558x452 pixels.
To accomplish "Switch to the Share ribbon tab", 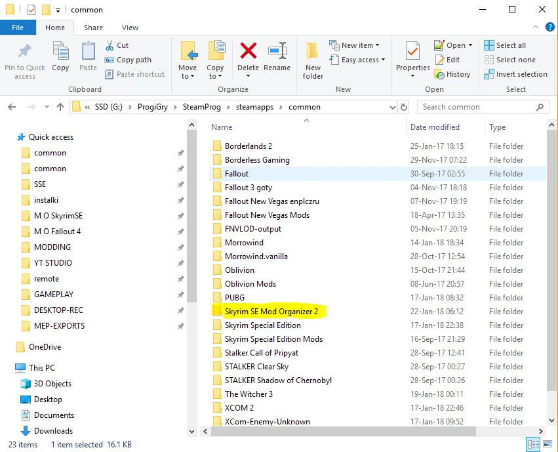I will [x=93, y=28].
